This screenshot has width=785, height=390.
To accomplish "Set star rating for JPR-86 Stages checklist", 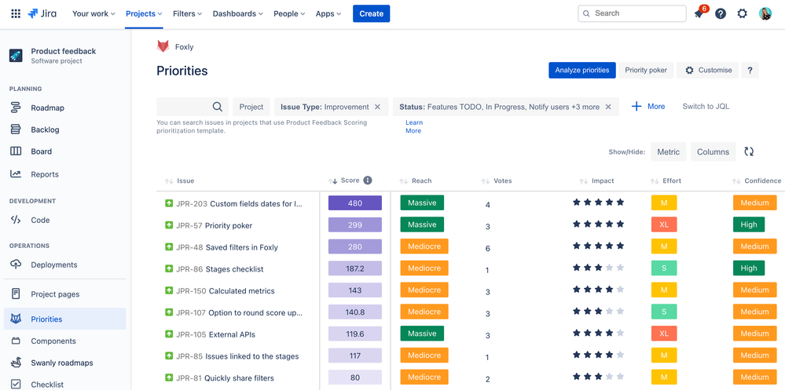I will click(599, 268).
